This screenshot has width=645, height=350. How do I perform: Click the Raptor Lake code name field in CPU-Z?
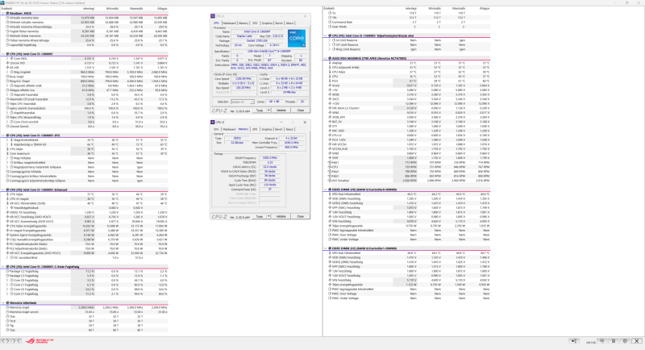click(244, 36)
